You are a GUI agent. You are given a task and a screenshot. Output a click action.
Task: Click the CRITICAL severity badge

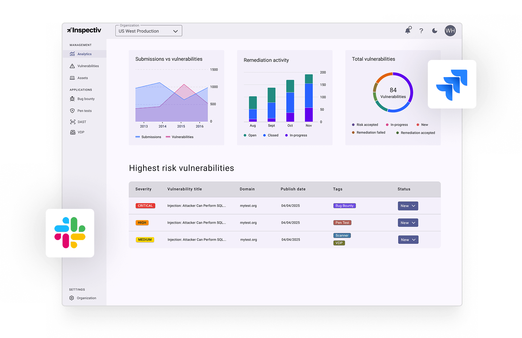(x=145, y=206)
